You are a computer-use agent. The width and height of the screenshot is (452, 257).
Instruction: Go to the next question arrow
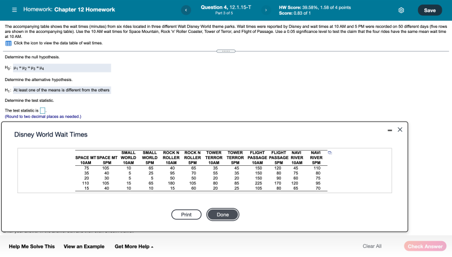point(266,10)
